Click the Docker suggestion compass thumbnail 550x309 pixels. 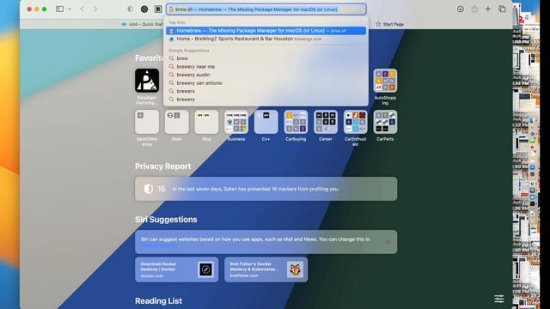[x=205, y=270]
